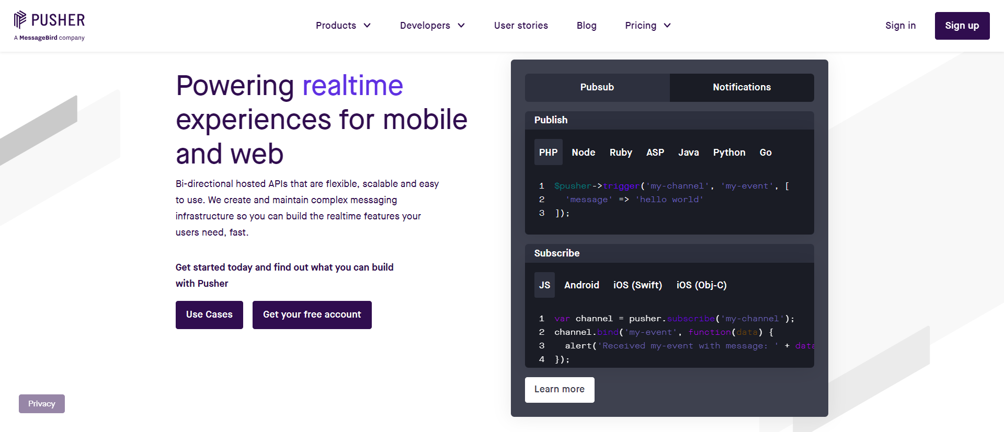Switch to the Notifications tab
This screenshot has height=432, width=1004.
pos(741,87)
